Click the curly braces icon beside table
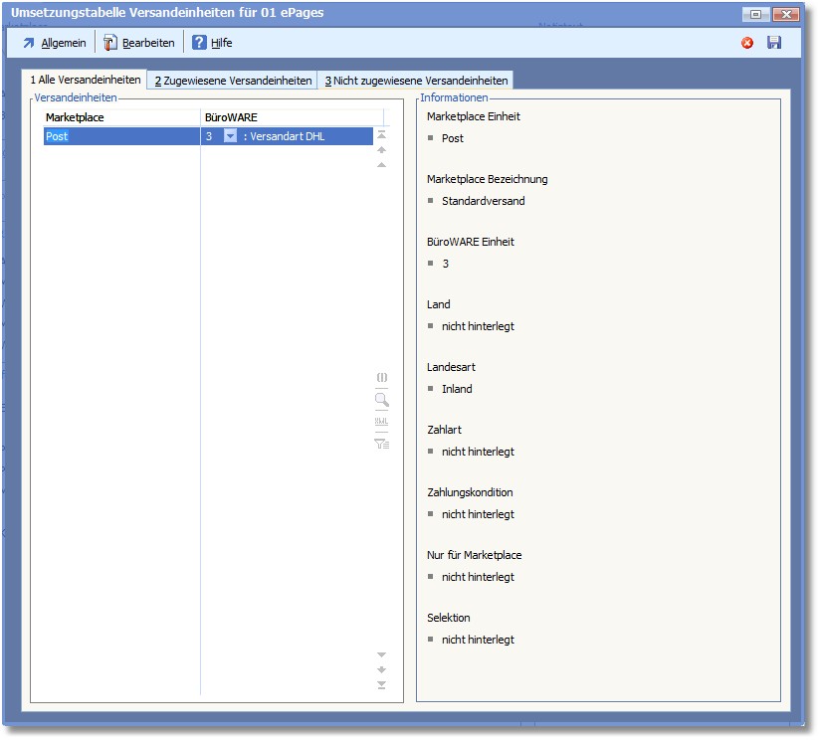 [381, 378]
